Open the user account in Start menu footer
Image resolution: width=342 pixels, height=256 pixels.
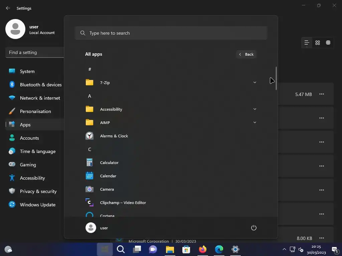[97, 228]
